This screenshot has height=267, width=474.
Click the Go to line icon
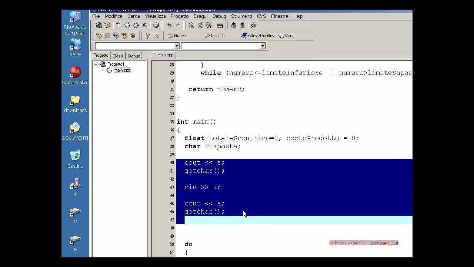pyautogui.click(x=220, y=25)
